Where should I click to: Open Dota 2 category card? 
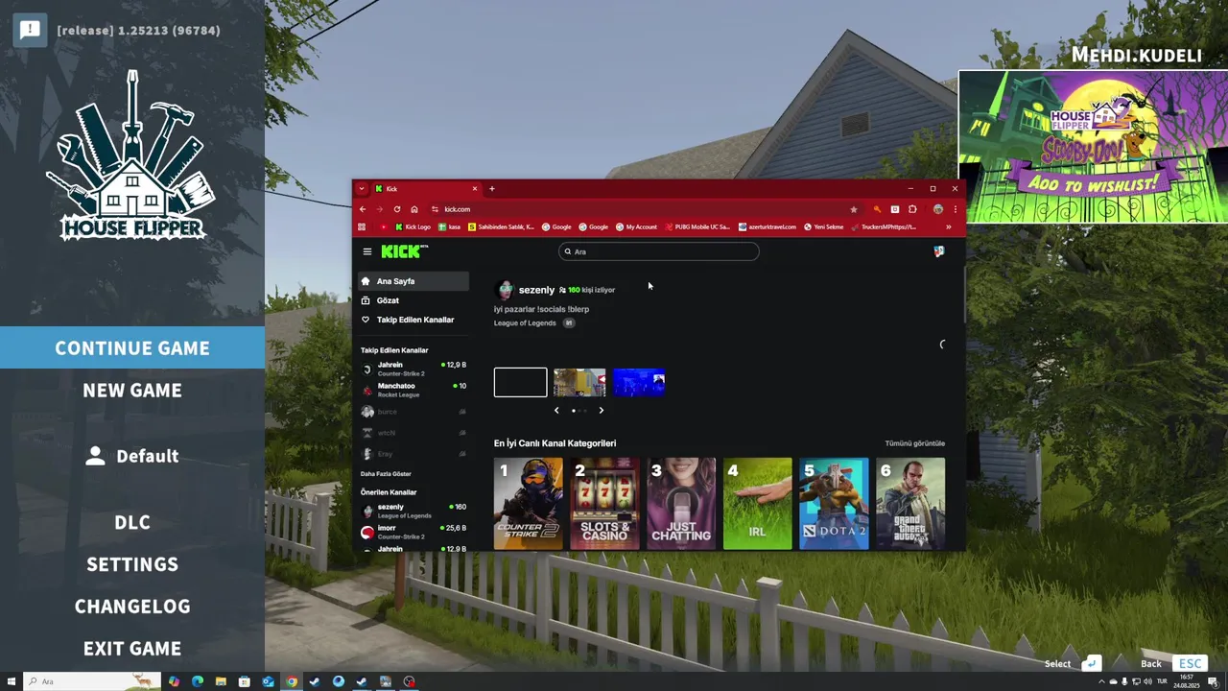pos(834,504)
